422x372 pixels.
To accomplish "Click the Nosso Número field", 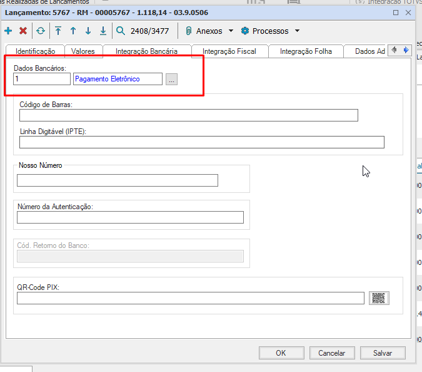I will click(x=118, y=180).
